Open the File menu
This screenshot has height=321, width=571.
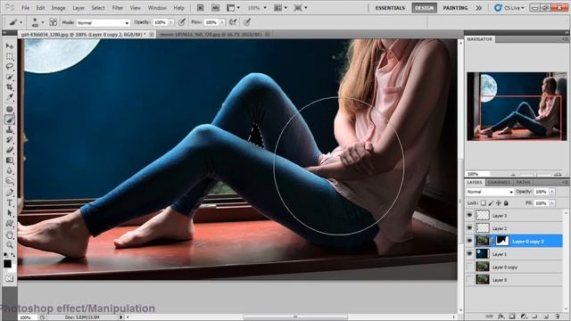(x=26, y=8)
